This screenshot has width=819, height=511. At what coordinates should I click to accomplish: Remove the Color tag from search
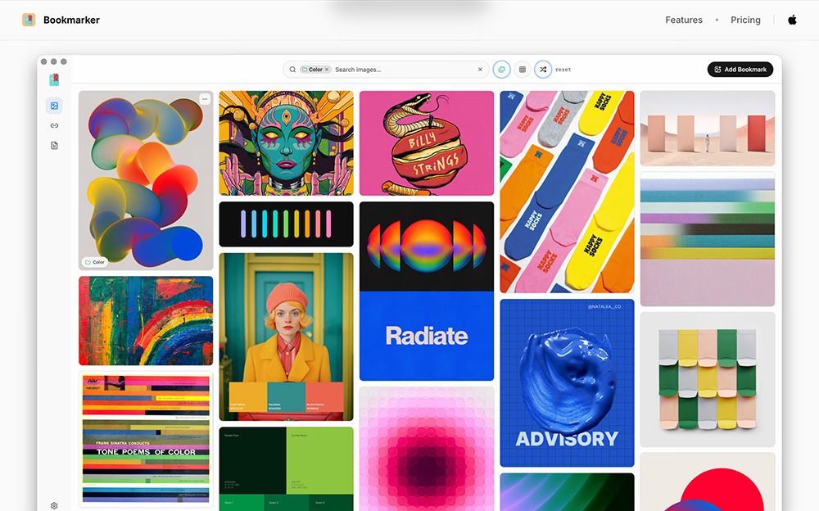(327, 70)
